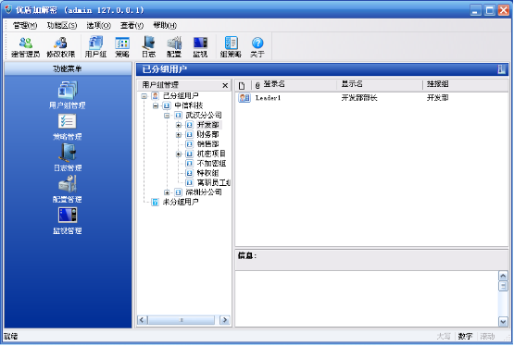Close the 用户组管理 tree pane
The width and height of the screenshot is (514, 346).
225,85
